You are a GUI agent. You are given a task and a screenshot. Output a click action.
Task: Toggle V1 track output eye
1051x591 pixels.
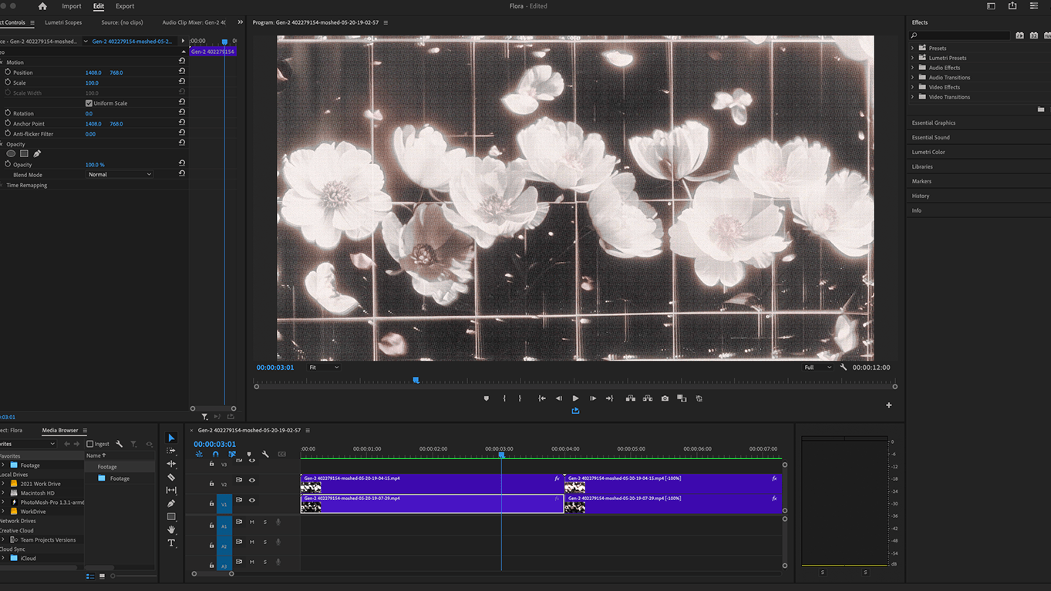[x=252, y=500]
